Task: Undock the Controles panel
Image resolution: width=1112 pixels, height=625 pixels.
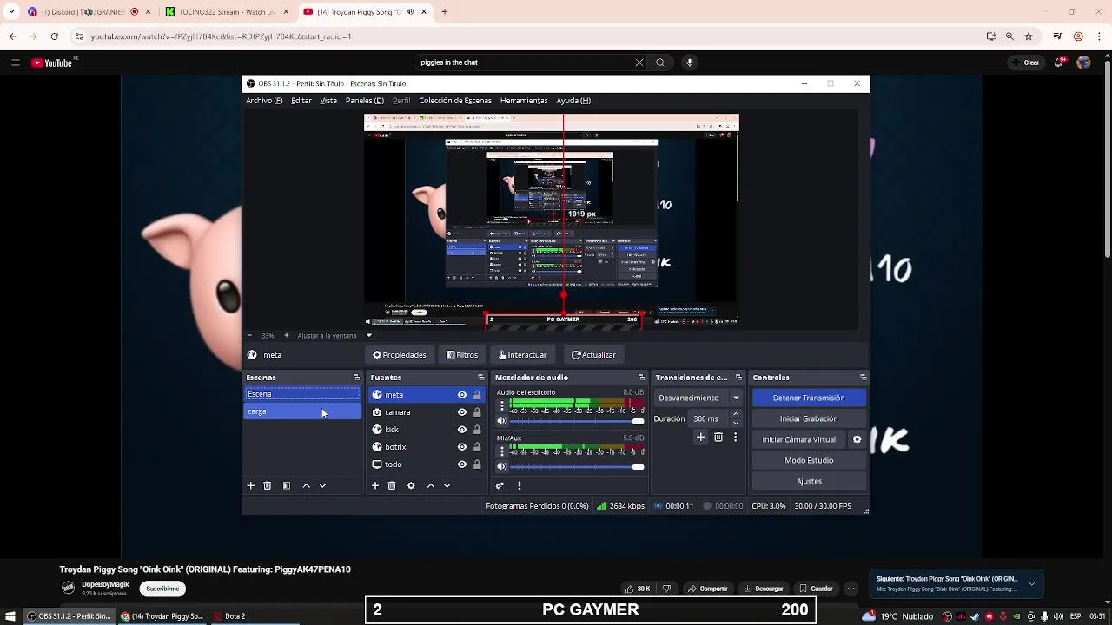Action: pyautogui.click(x=864, y=378)
